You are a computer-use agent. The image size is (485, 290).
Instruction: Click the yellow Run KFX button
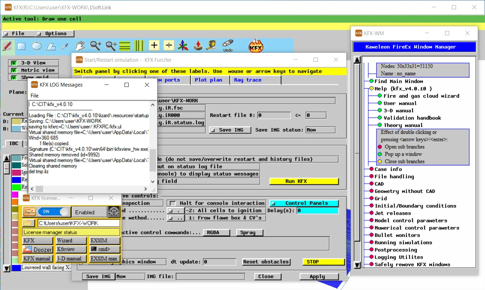click(x=304, y=181)
